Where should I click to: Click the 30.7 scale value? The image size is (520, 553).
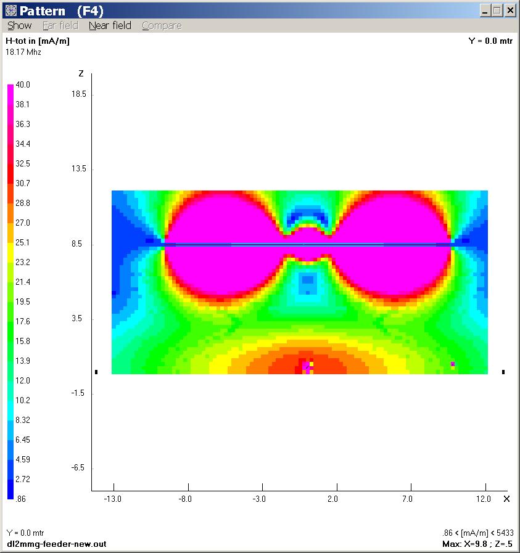[x=23, y=183]
